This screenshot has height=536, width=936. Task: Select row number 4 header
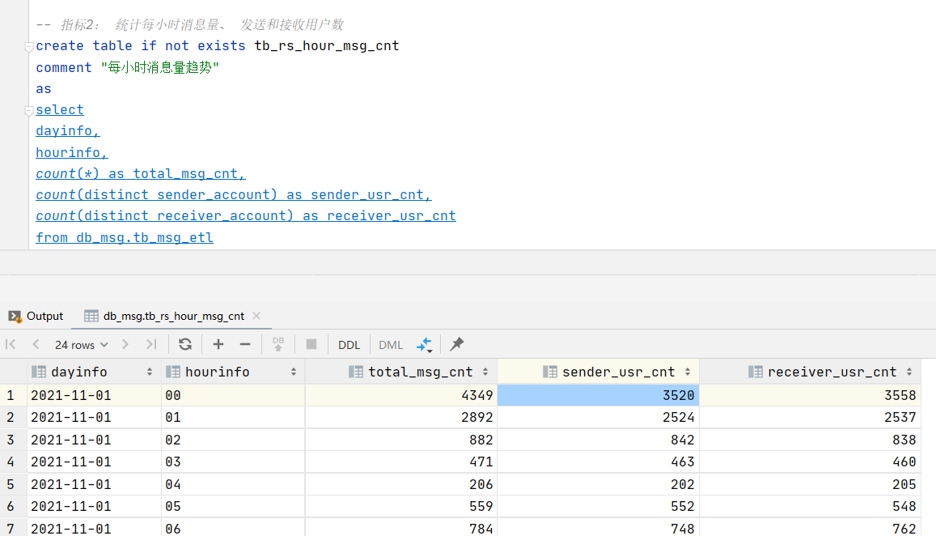click(13, 462)
